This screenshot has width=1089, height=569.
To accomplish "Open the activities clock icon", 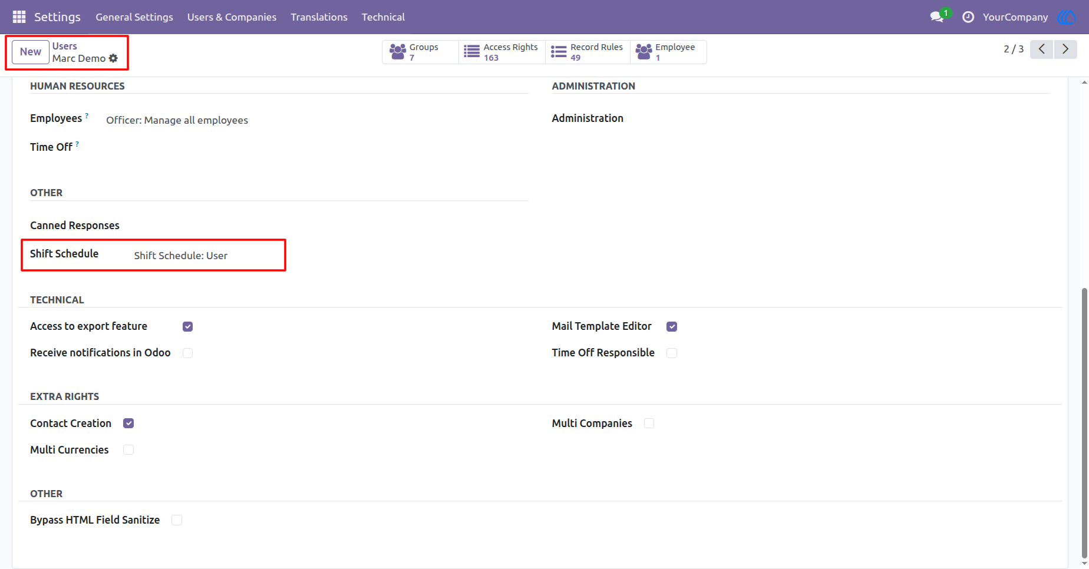I will pyautogui.click(x=968, y=17).
